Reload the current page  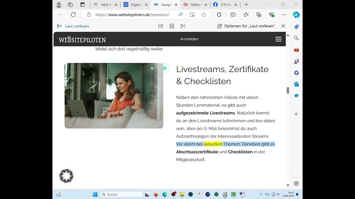[x=73, y=15]
